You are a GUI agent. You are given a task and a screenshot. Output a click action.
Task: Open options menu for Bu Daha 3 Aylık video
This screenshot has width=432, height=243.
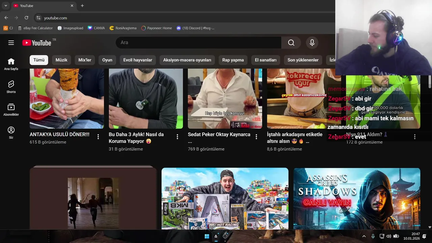[x=177, y=137]
